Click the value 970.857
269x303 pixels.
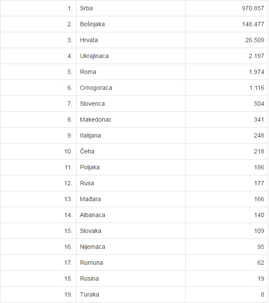(x=253, y=8)
